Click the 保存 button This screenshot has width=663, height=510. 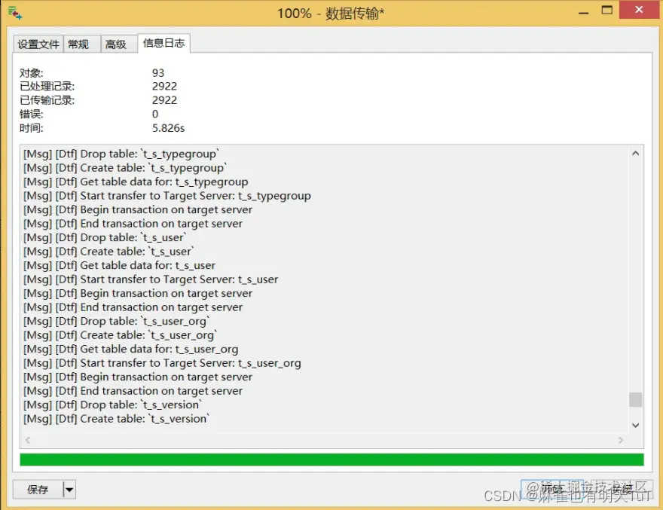(38, 490)
